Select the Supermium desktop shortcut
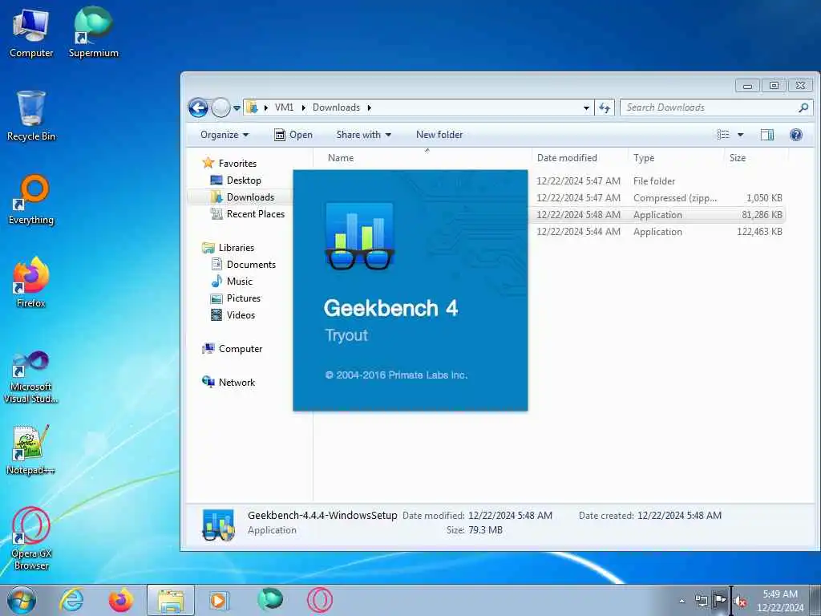The image size is (821, 616). (x=93, y=32)
